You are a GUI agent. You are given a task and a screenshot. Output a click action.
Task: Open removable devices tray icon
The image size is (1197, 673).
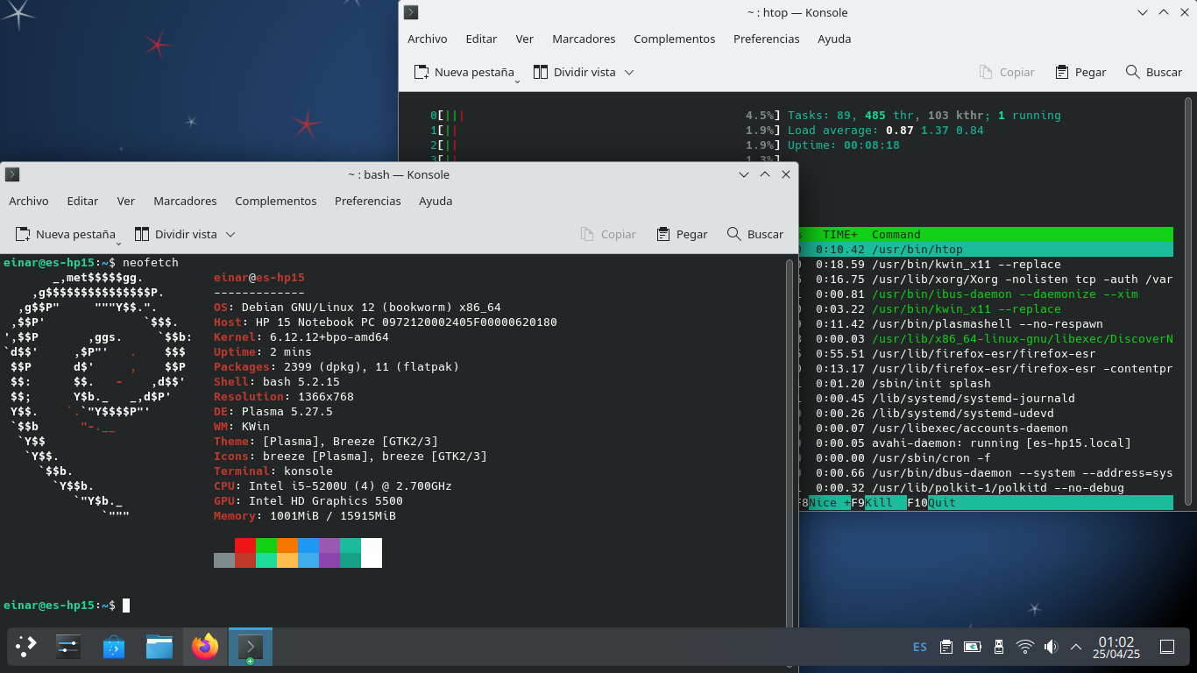coord(998,648)
